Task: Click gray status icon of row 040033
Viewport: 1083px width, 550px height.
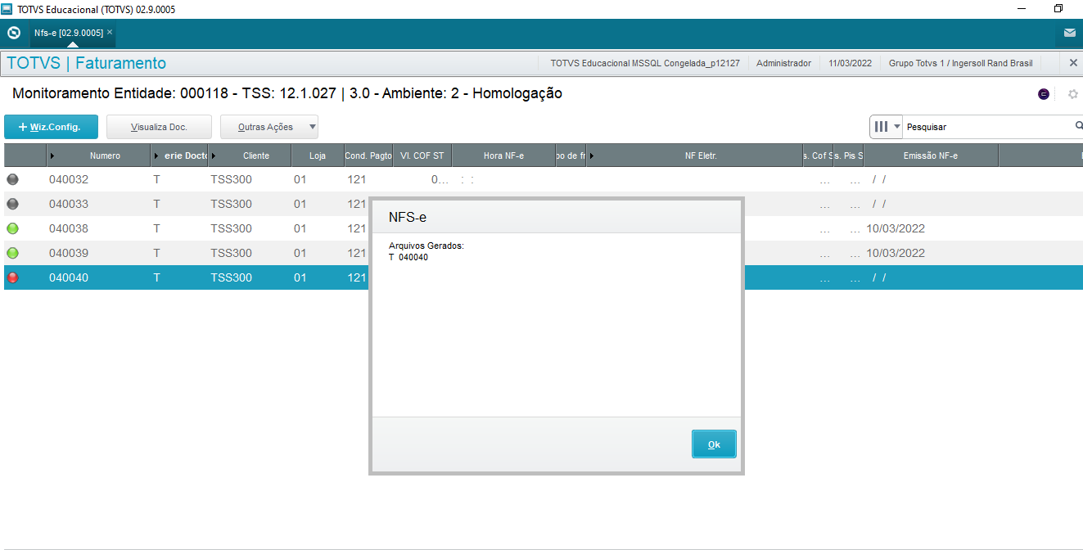Action: [x=12, y=204]
